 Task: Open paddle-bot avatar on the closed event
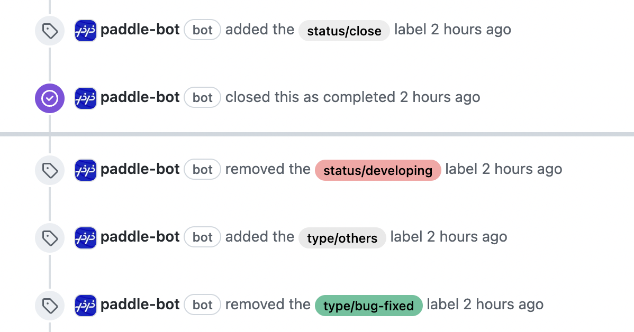85,98
